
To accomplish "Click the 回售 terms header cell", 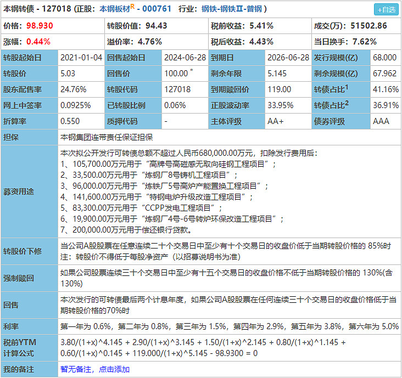I will 29,305.
